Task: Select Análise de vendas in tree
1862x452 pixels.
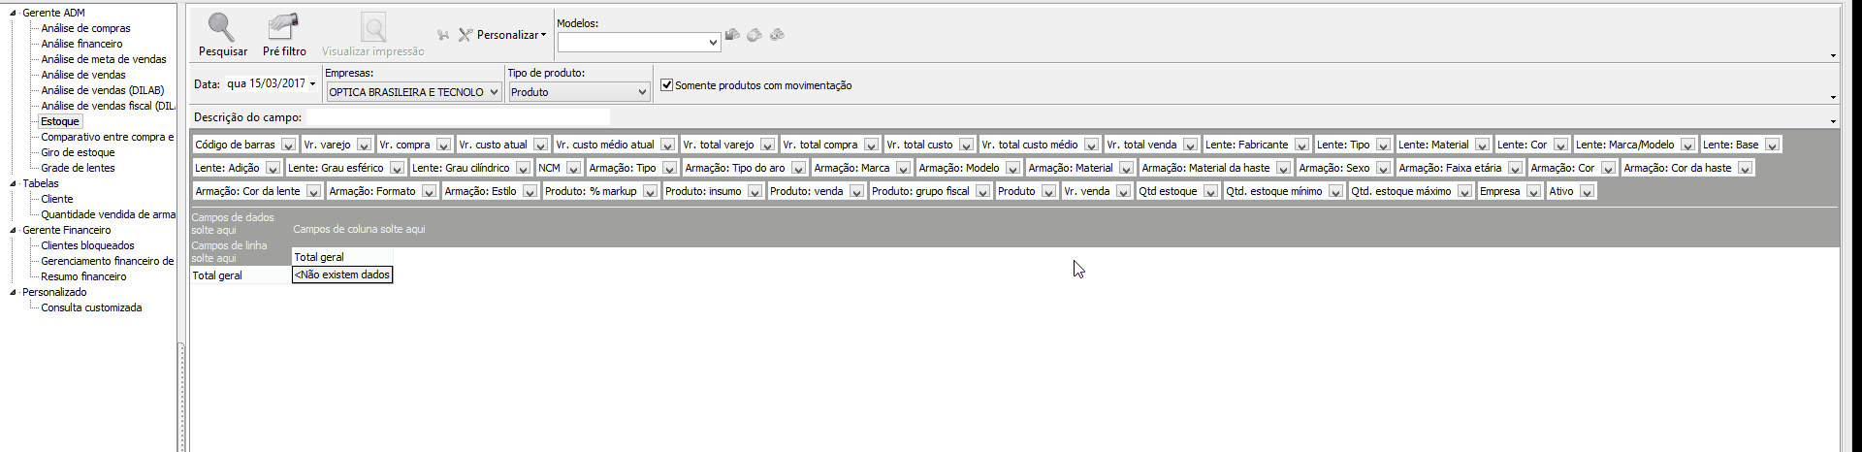Action: pyautogui.click(x=83, y=75)
